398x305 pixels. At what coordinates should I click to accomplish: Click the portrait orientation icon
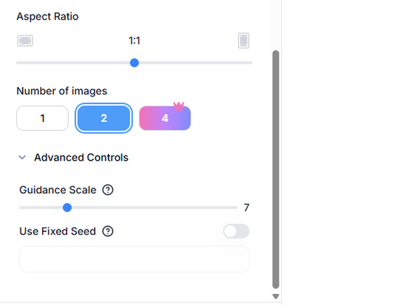click(243, 41)
